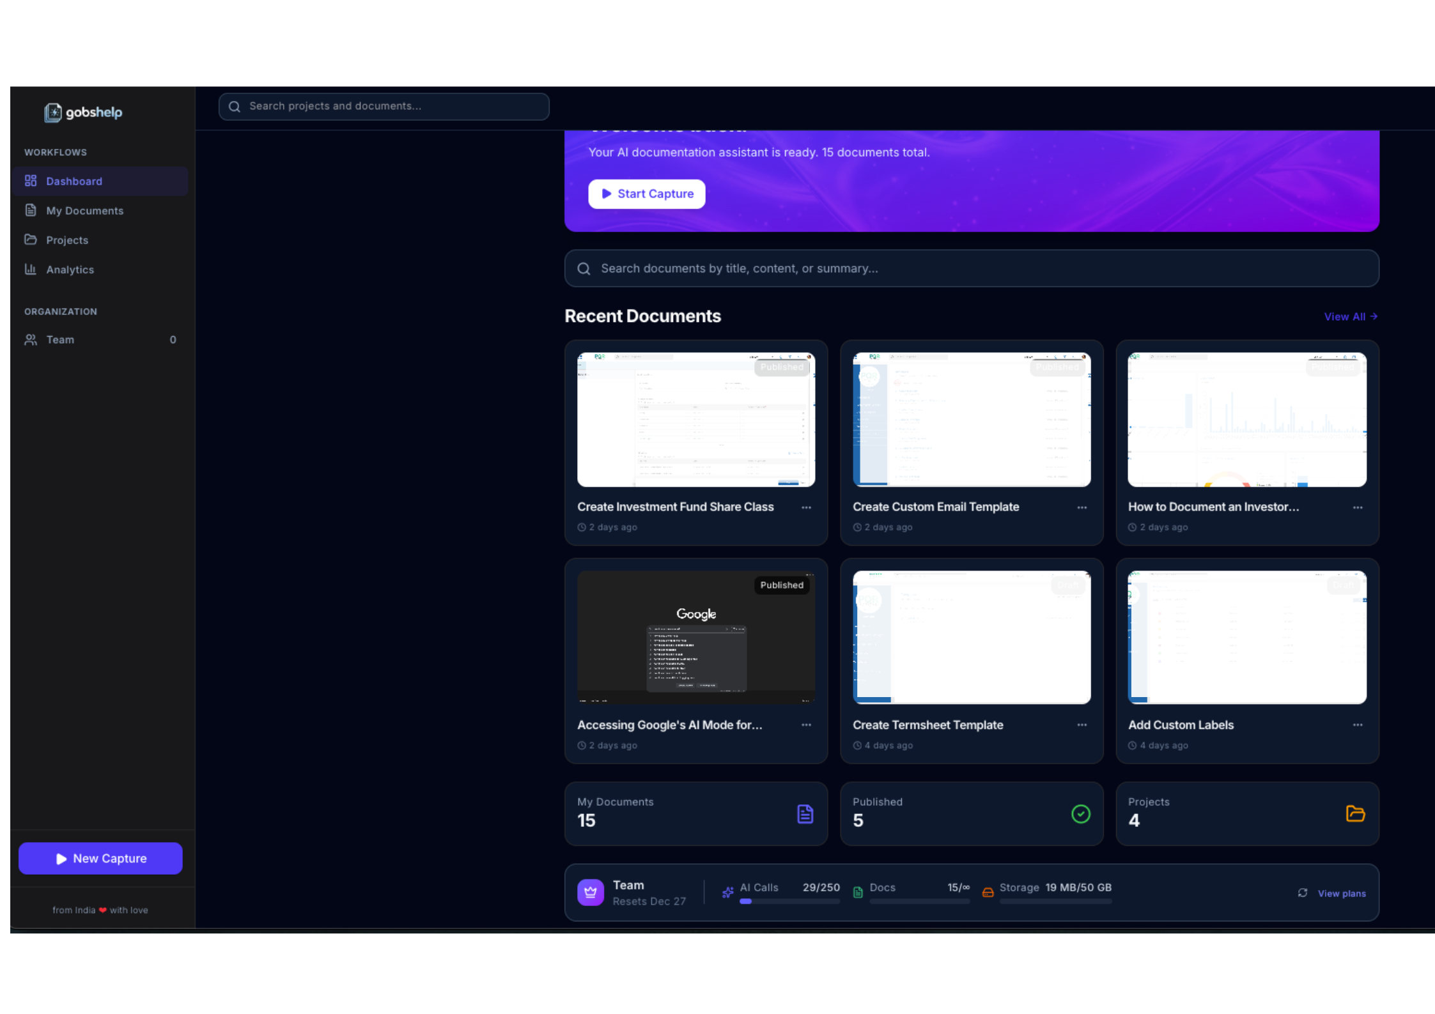
Task: Open Analytics from the sidebar
Action: pyautogui.click(x=70, y=269)
